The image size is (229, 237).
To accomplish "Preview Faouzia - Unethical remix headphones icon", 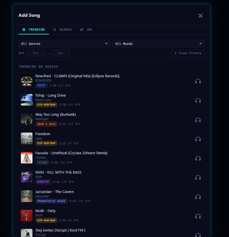I will (x=198, y=158).
